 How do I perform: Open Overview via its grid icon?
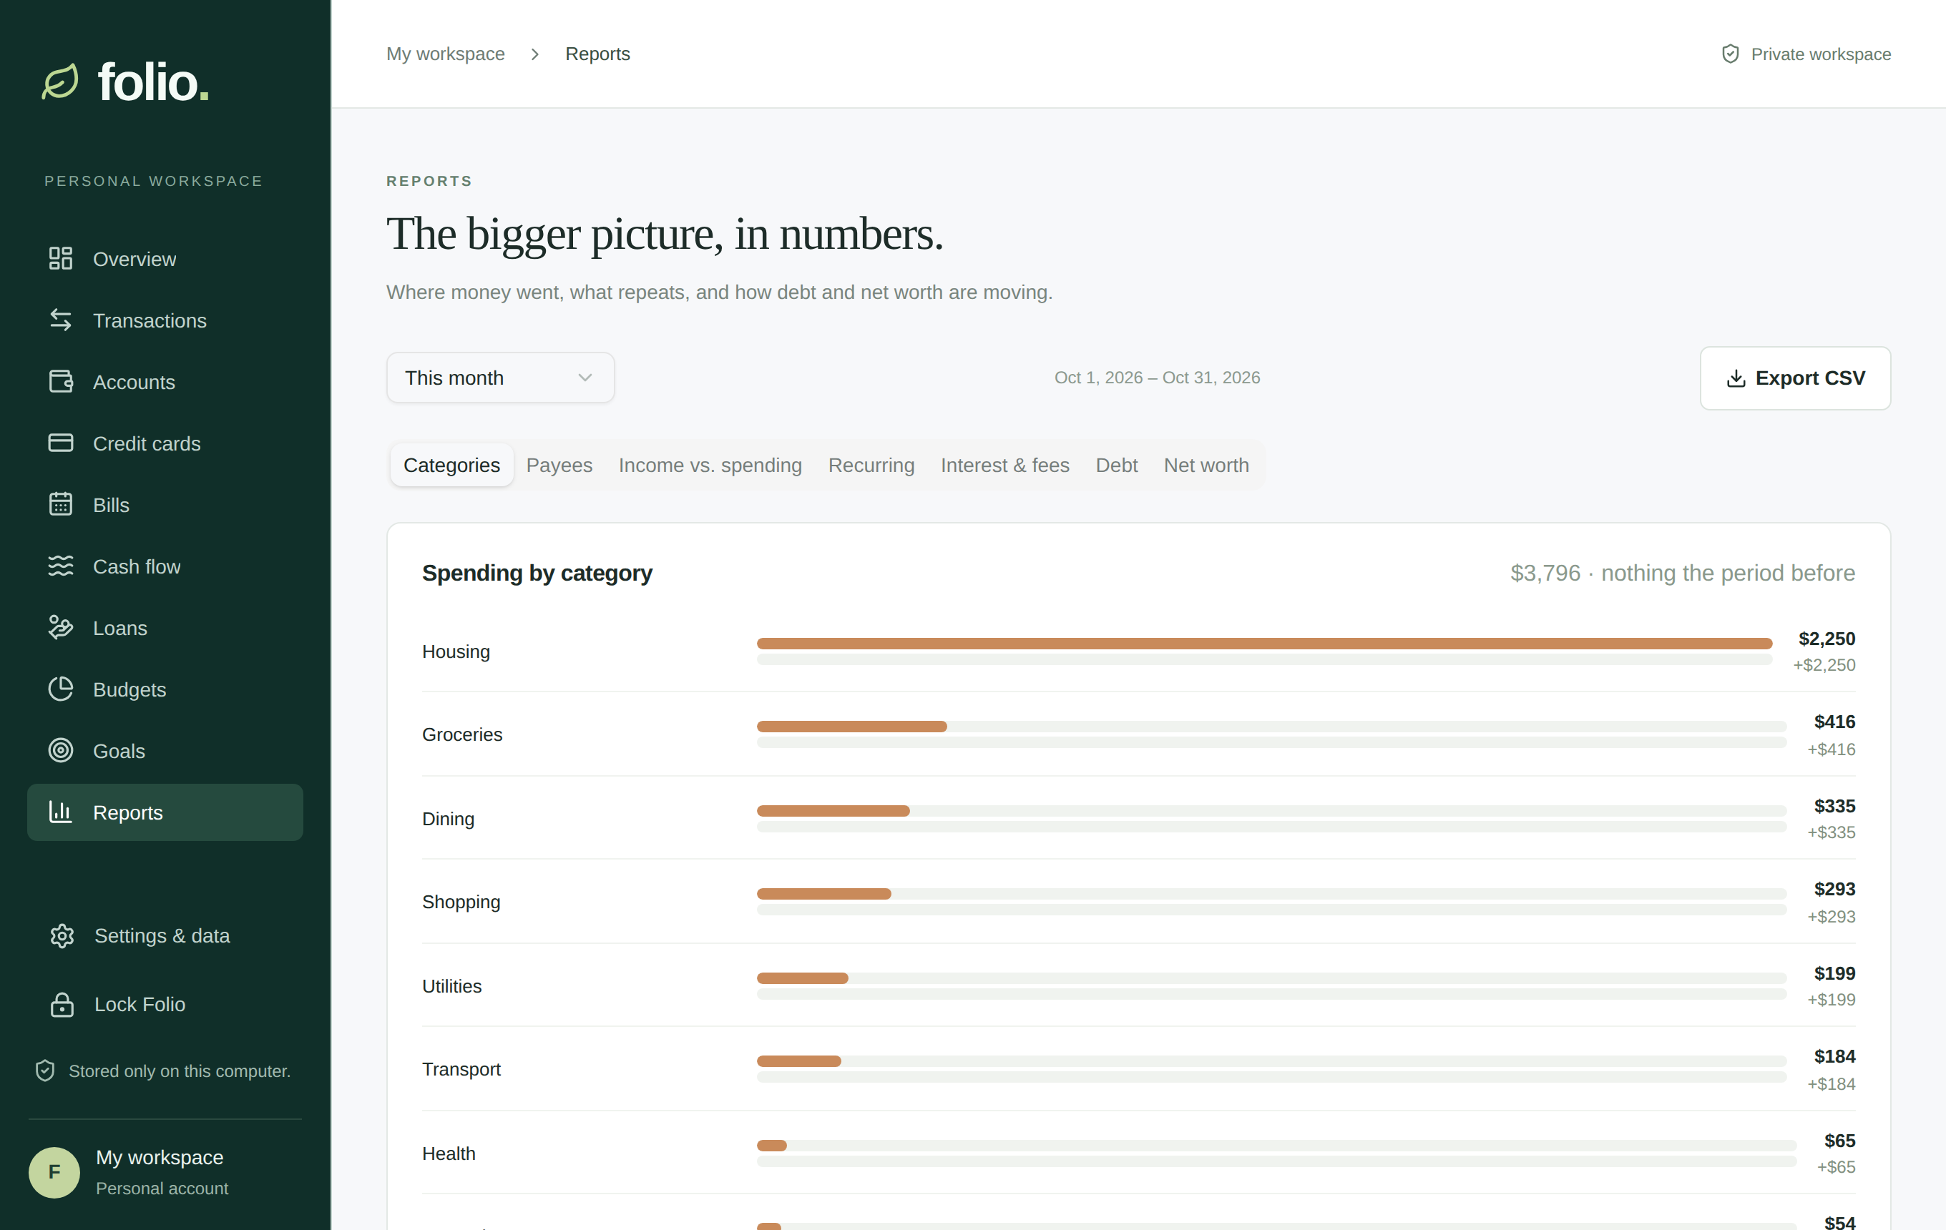coord(61,258)
